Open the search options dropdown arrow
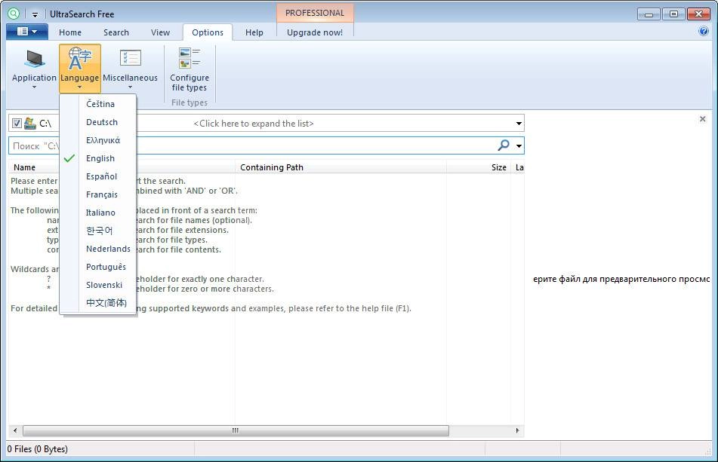 point(519,146)
